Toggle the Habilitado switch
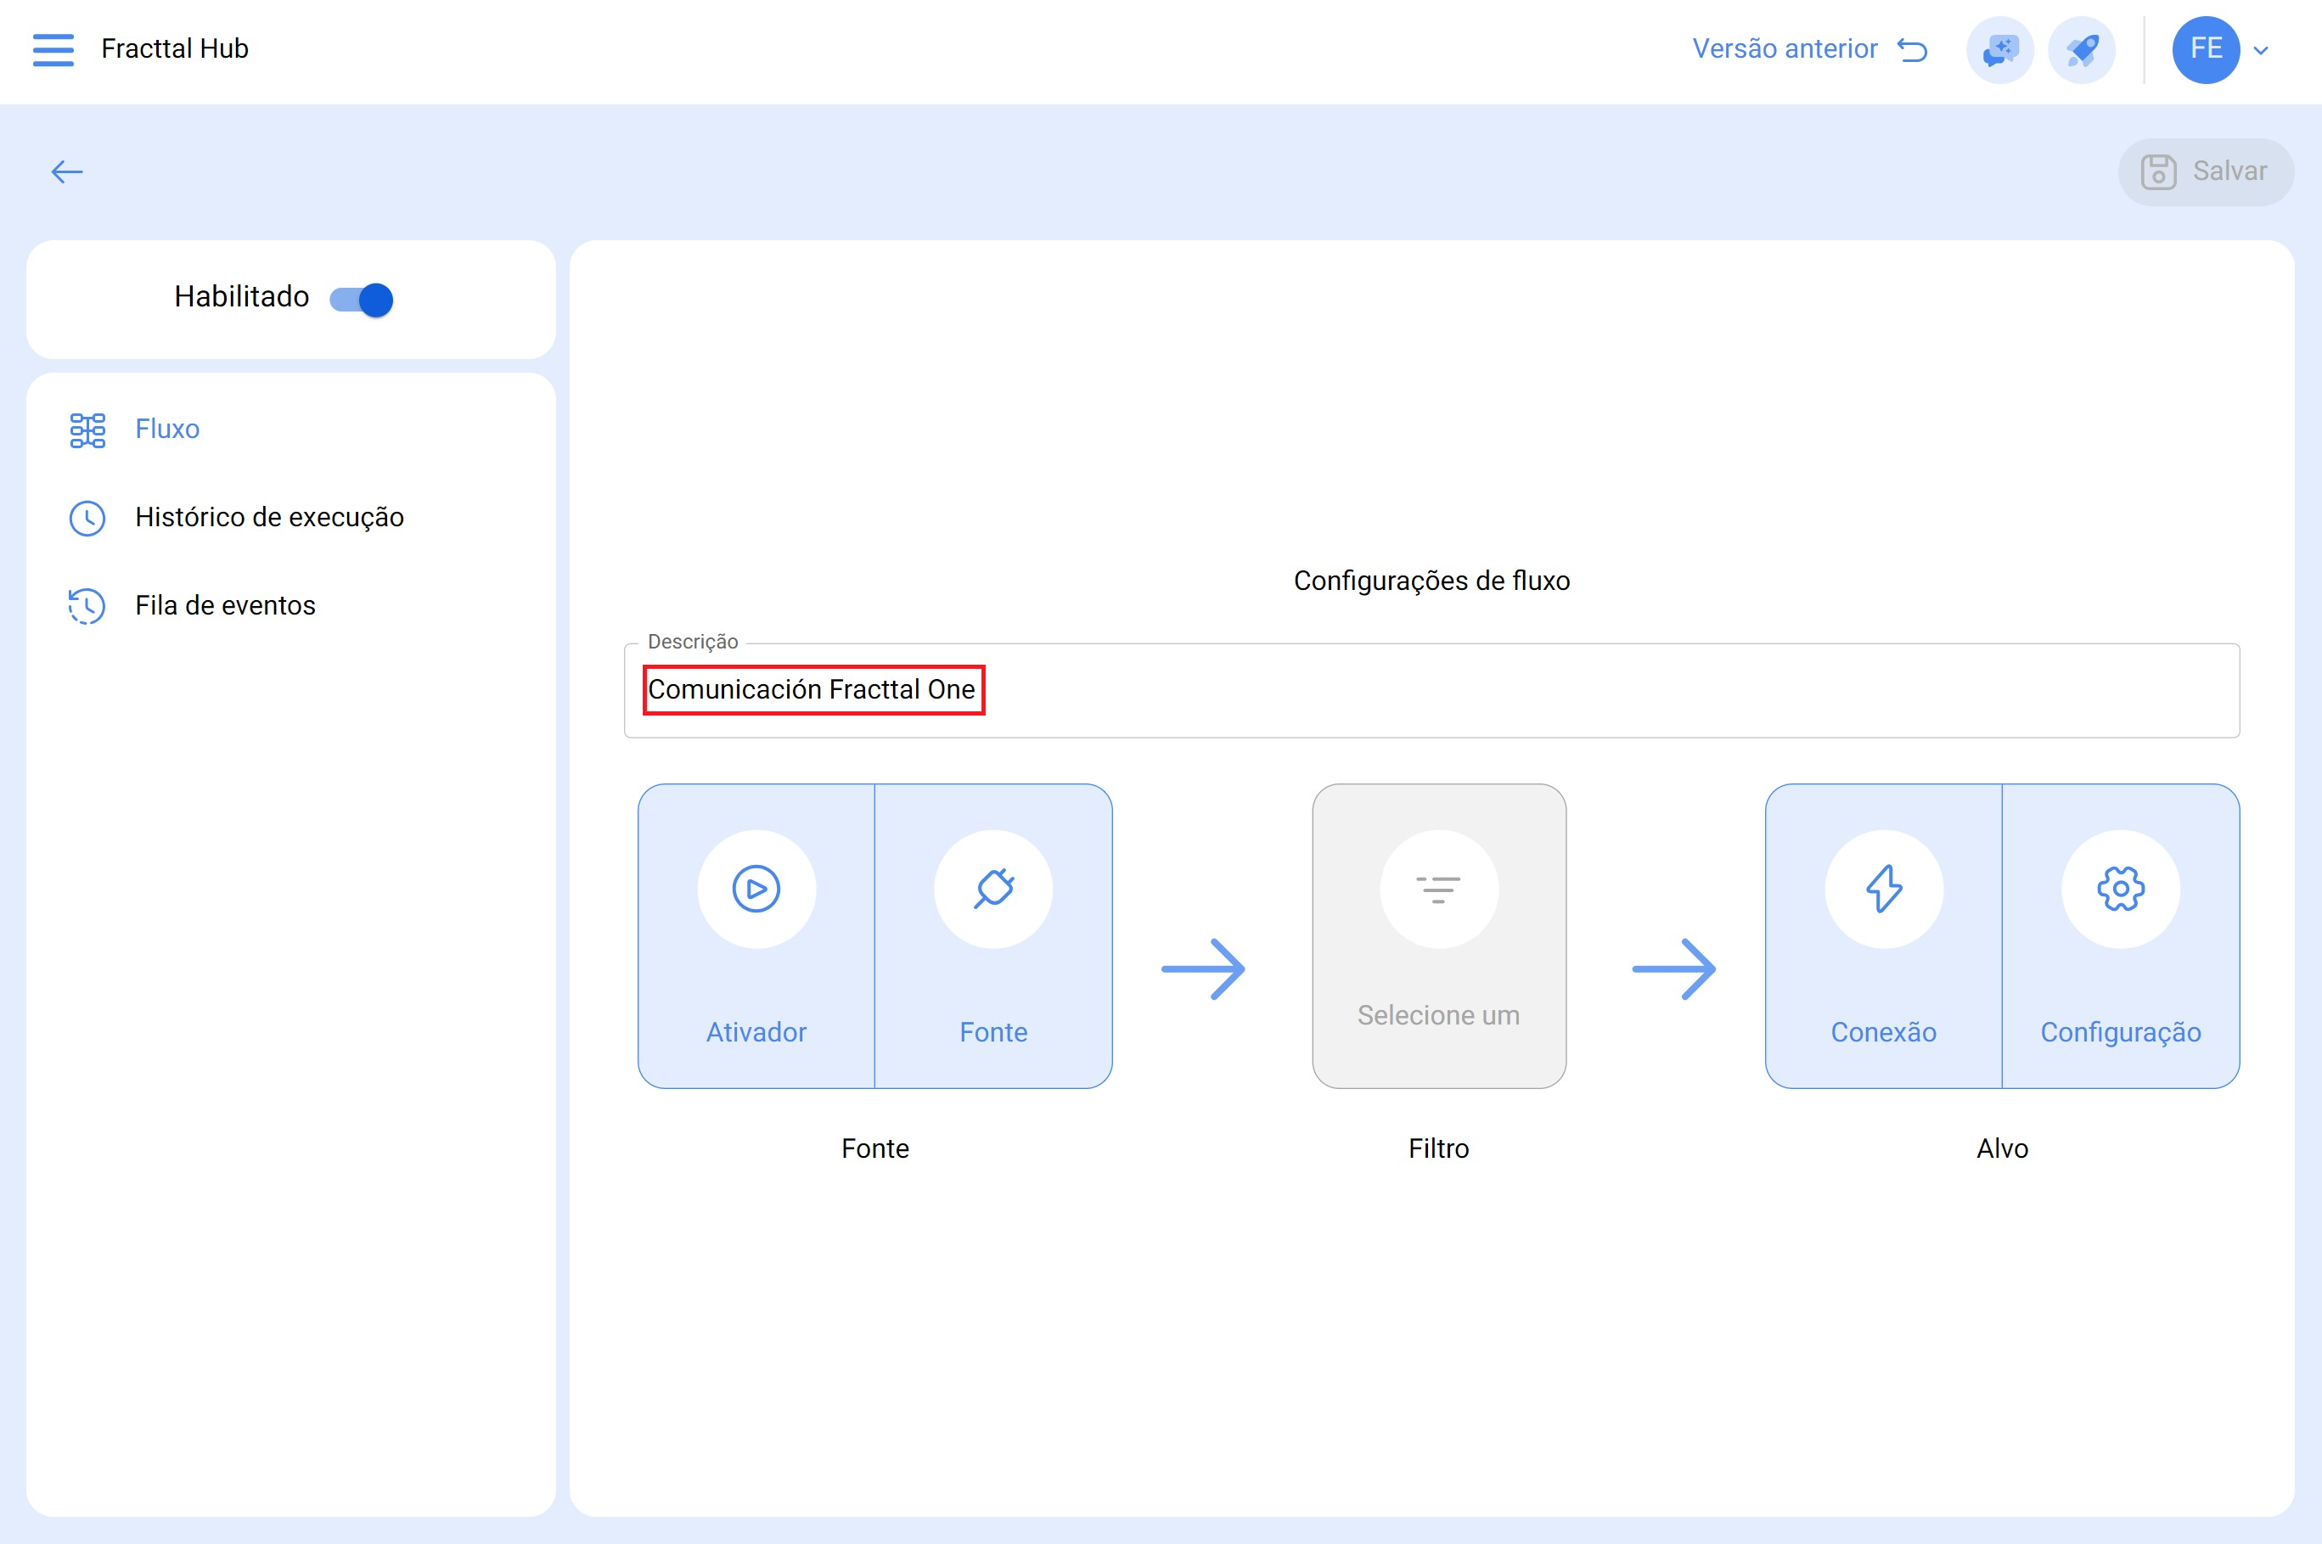Image resolution: width=2322 pixels, height=1544 pixels. point(362,300)
